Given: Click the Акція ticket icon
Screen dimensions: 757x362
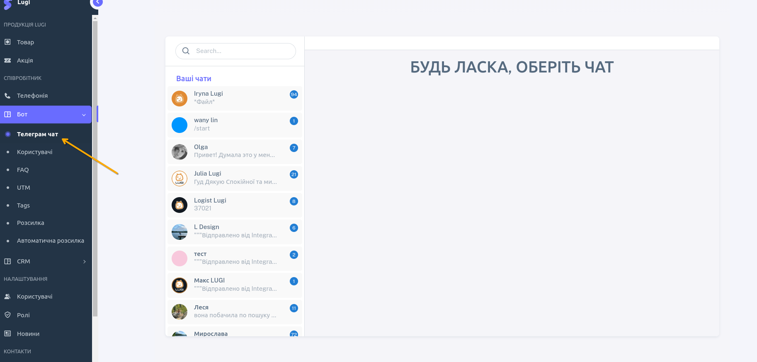Looking at the screenshot, I should (7, 60).
